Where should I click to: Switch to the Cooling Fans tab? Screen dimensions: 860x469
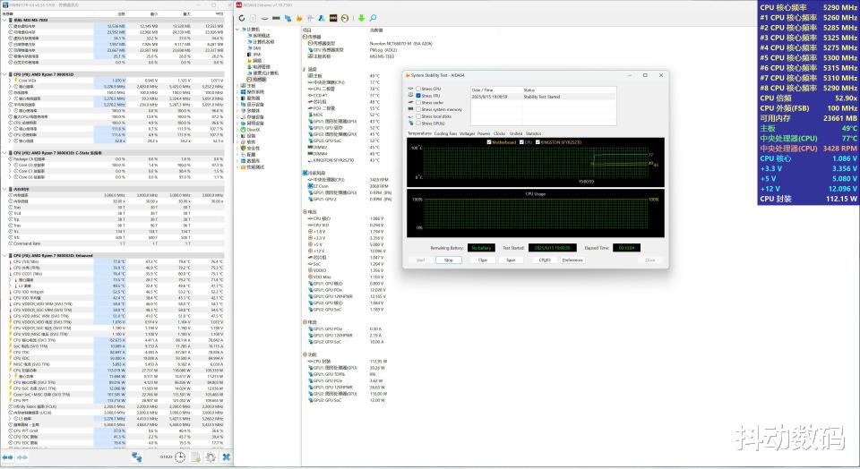444,132
